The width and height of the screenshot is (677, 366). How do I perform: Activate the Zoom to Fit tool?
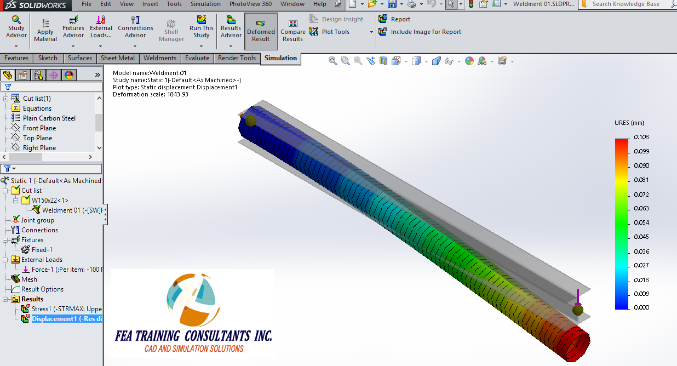tap(332, 61)
